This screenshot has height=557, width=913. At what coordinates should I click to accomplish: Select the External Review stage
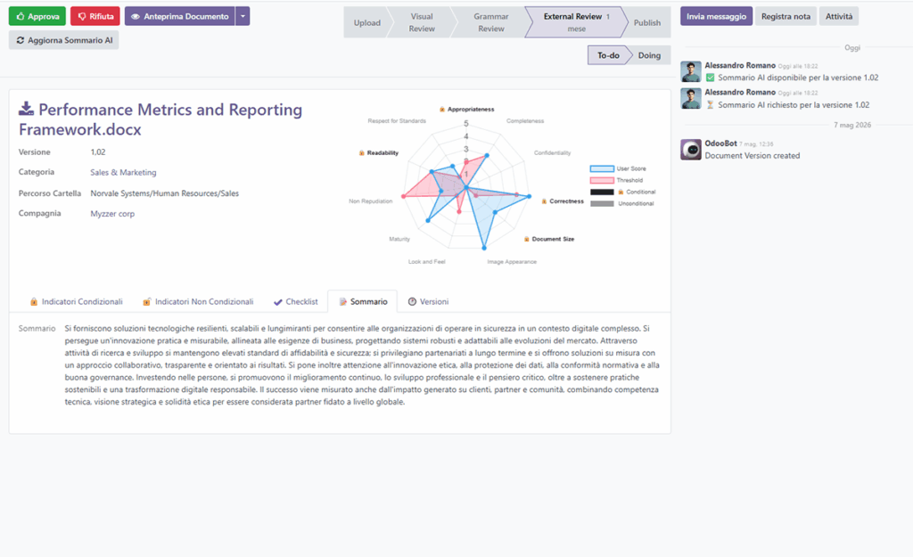[577, 22]
